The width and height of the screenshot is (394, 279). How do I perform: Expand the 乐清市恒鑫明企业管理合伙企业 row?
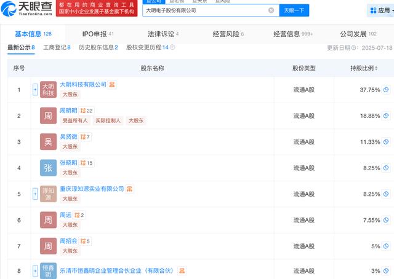coord(35,270)
